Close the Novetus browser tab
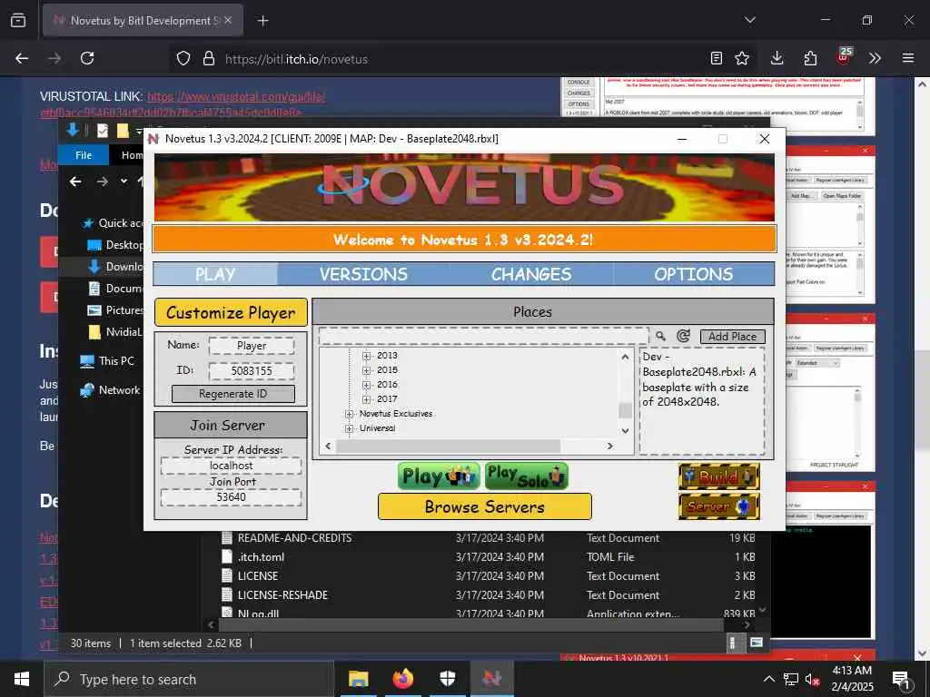 (x=228, y=20)
